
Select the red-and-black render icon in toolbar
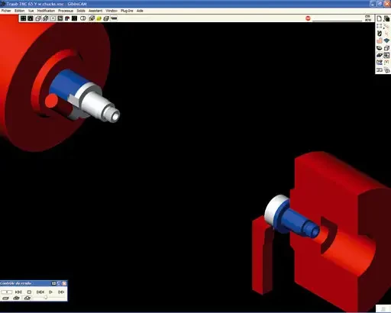point(67,18)
